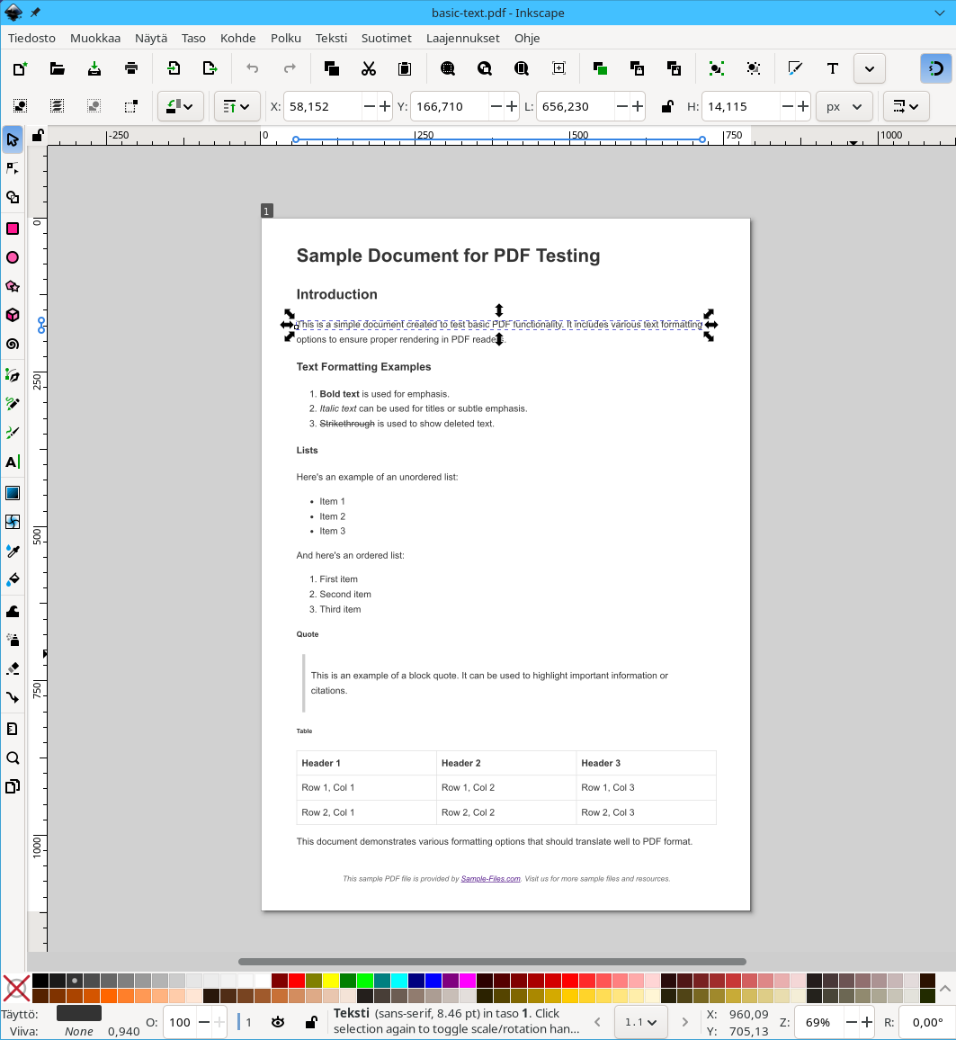
Task: Click the Sample-Files.com hyperlink in the document
Action: point(490,878)
